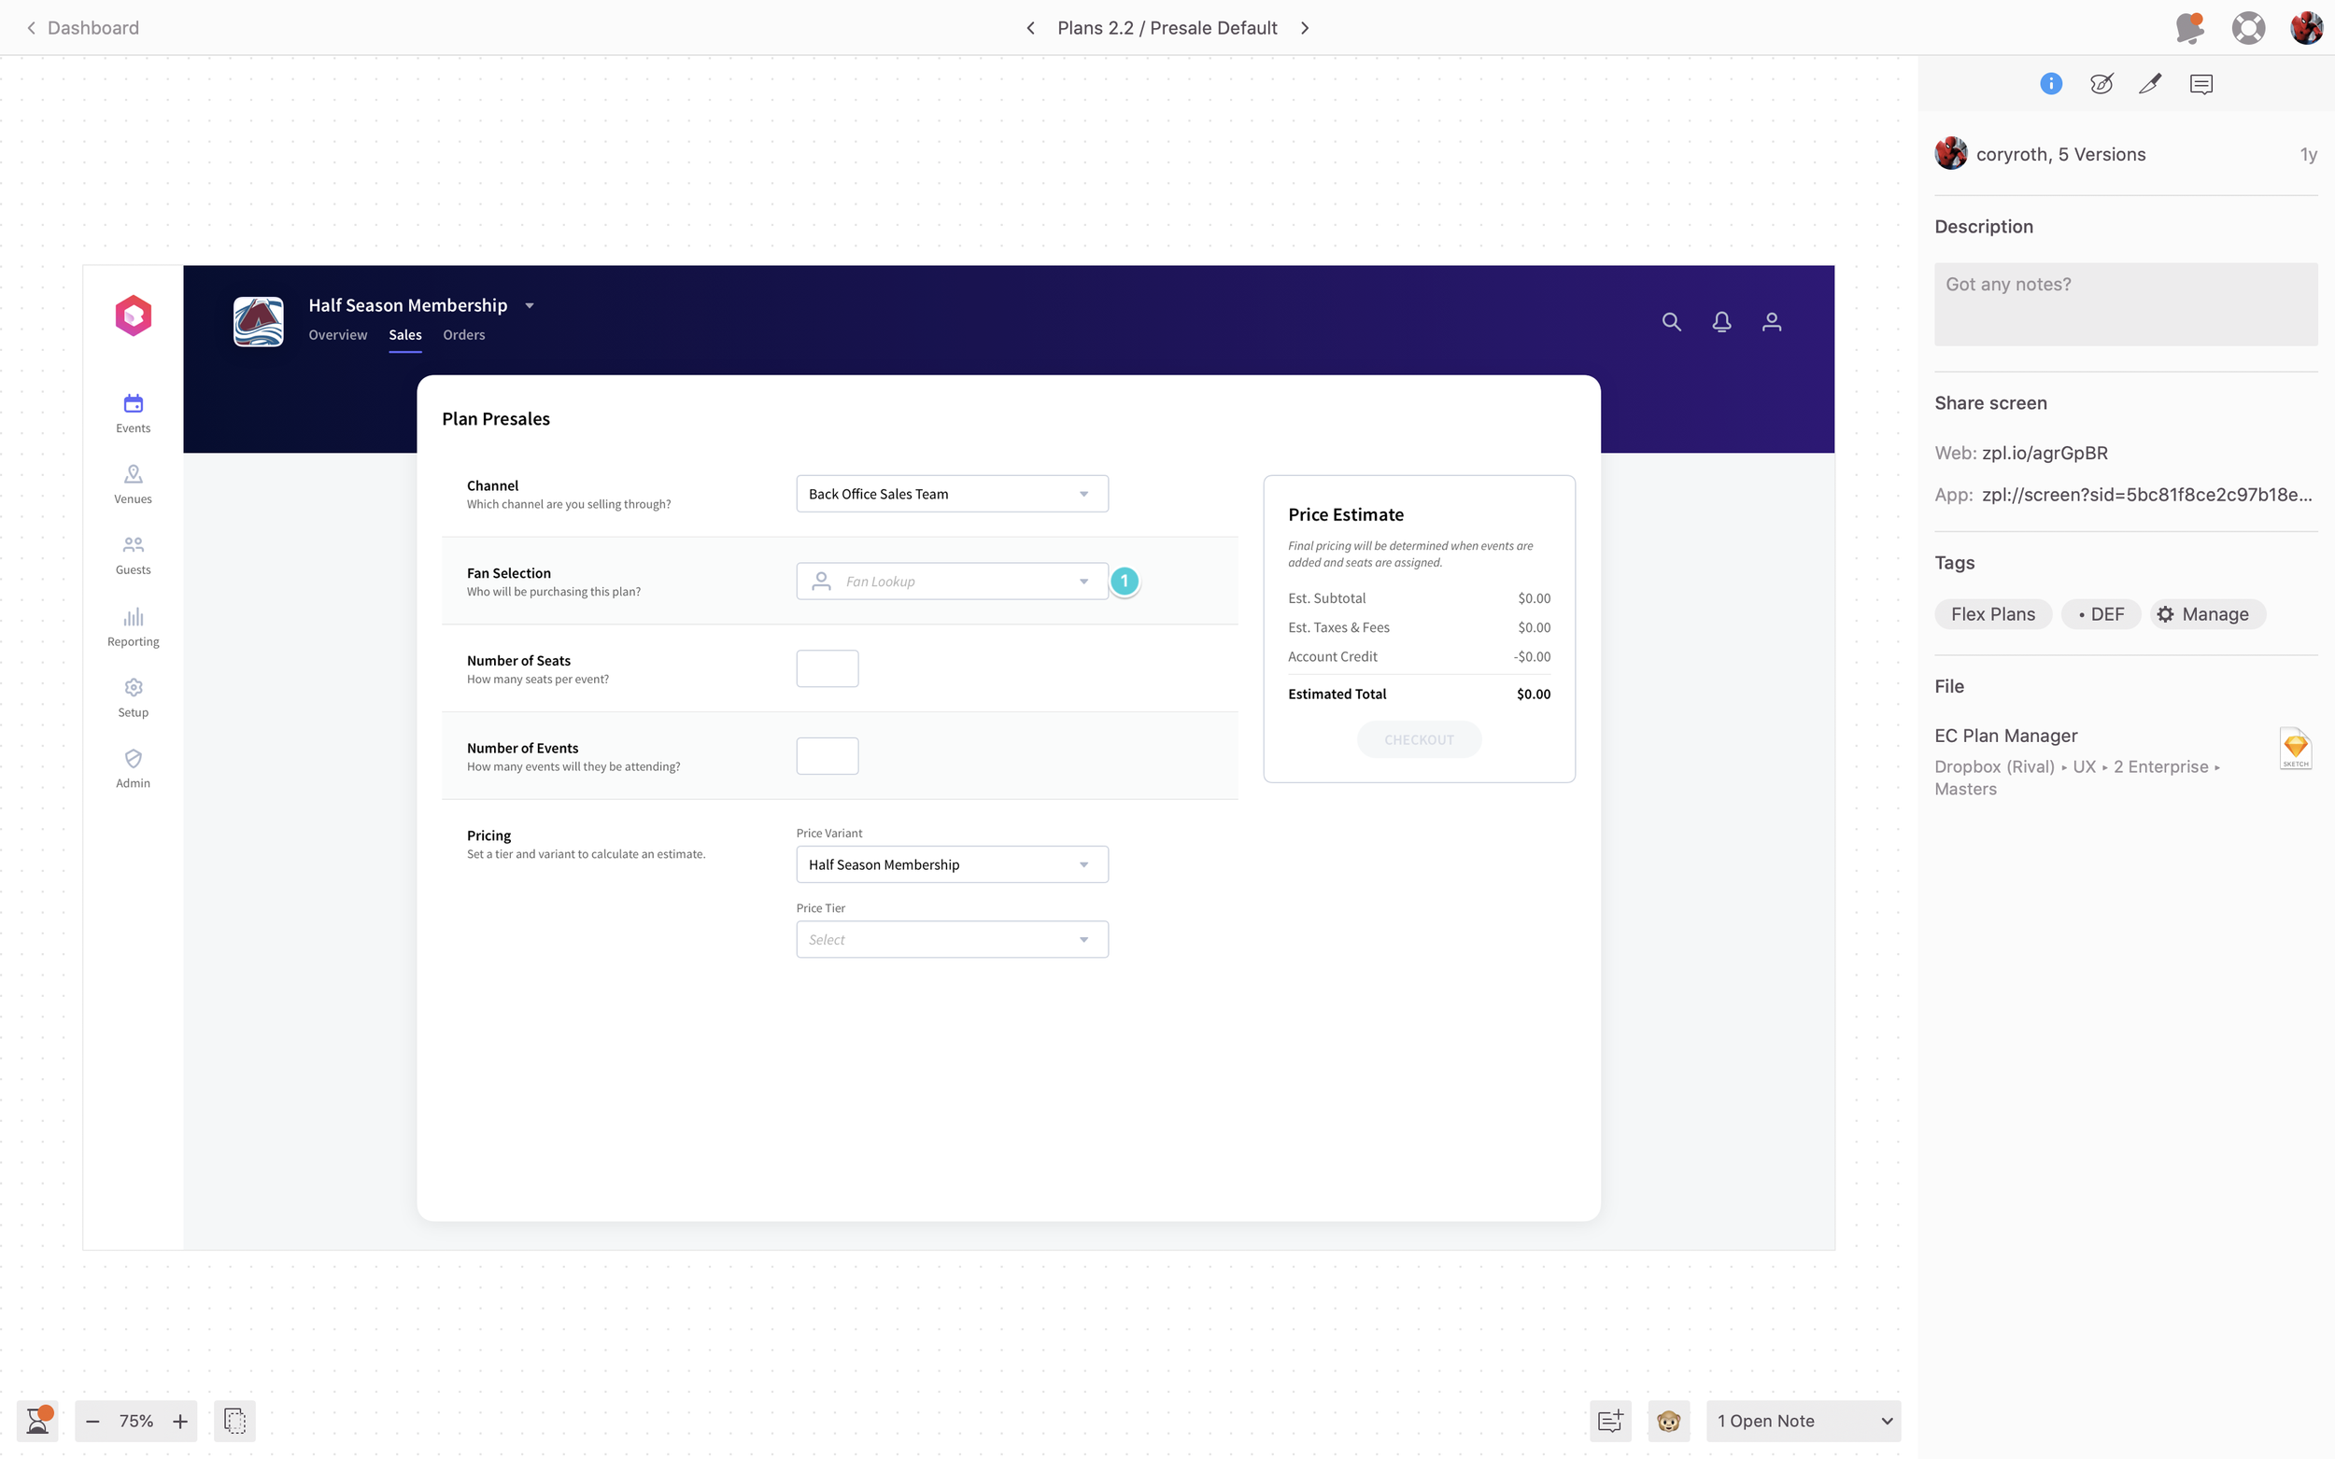
Task: Open the zpl.io/agrGpBR web link
Action: pyautogui.click(x=2045, y=453)
